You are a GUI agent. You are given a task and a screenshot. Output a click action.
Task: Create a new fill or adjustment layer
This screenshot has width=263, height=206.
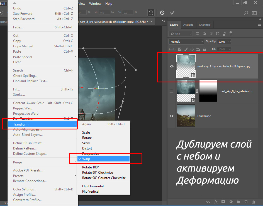click(231, 202)
